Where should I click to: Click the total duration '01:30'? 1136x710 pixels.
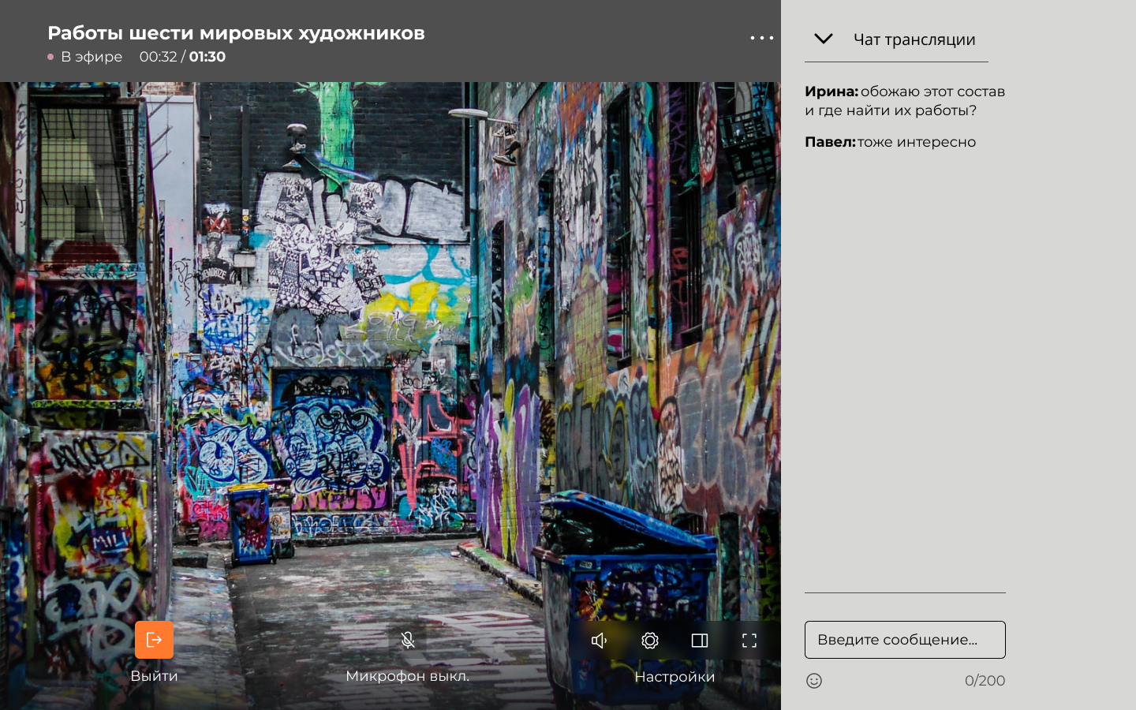coord(207,57)
